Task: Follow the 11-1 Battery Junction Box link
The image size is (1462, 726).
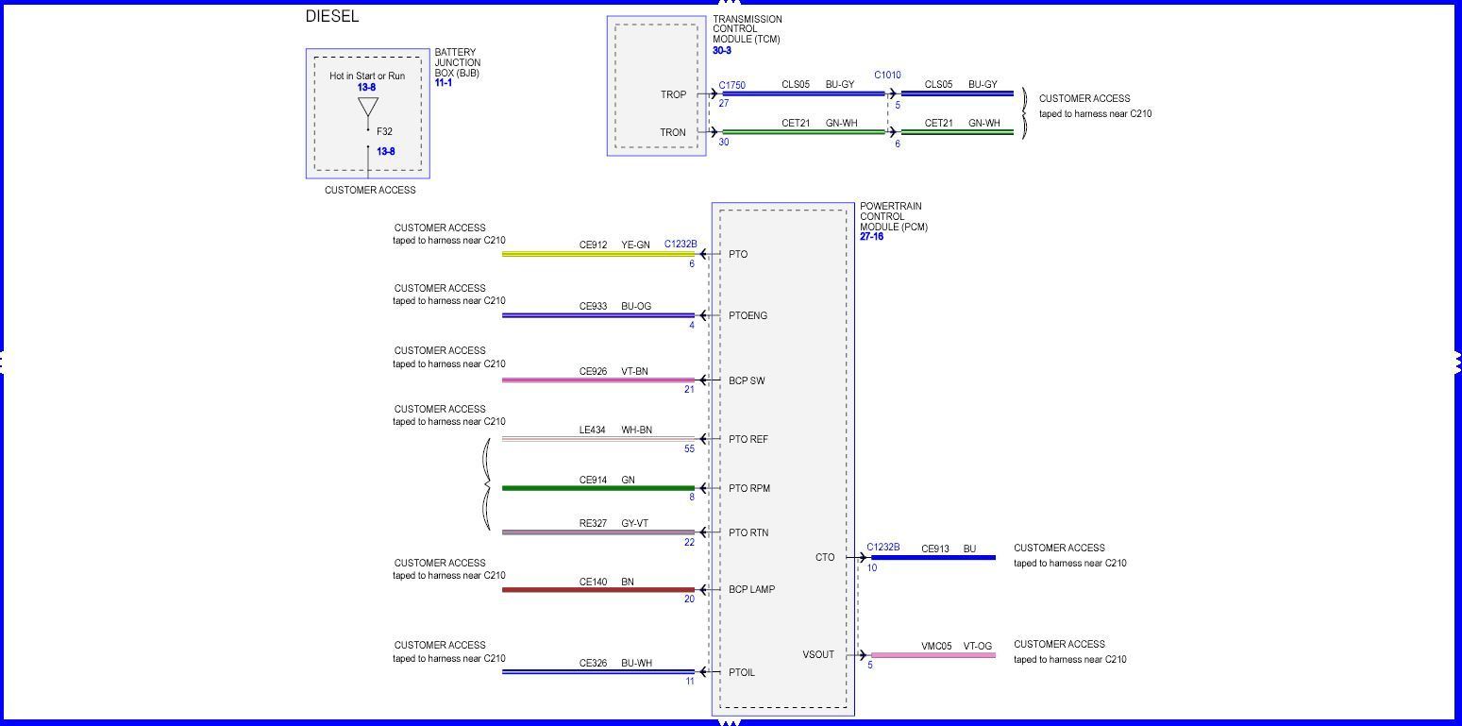Action: [443, 83]
